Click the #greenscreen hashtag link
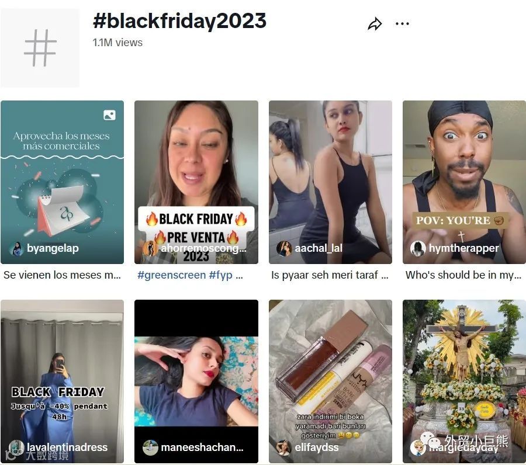The image size is (526, 465). 171,275
